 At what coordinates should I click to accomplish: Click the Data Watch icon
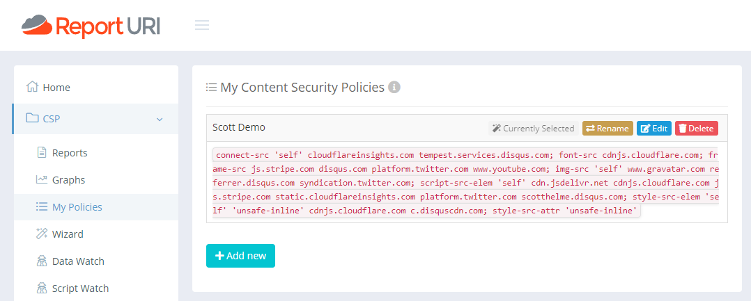[41, 261]
